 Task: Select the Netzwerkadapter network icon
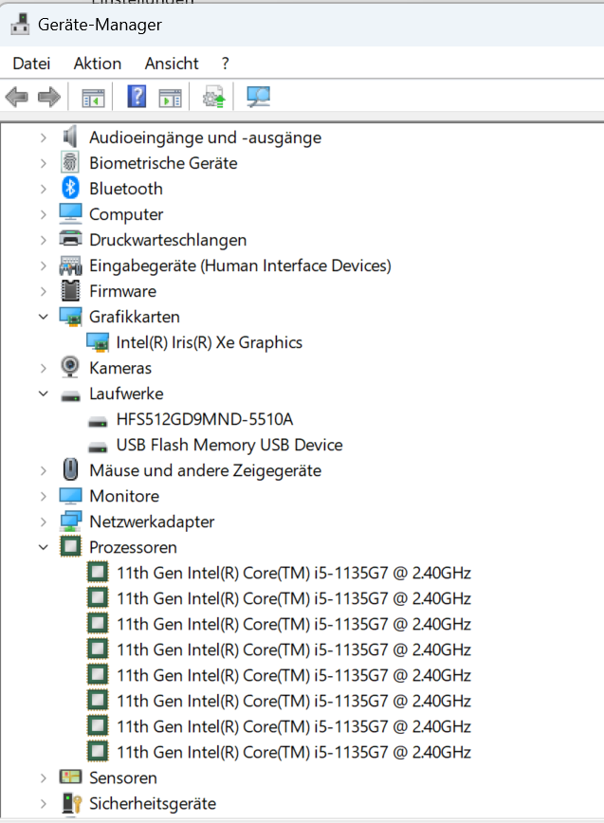(70, 521)
